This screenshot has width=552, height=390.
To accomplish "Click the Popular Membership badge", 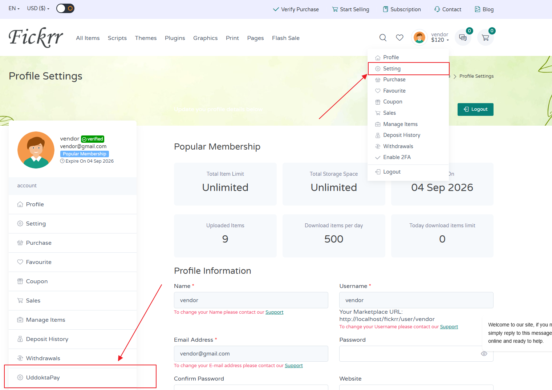I will point(84,154).
